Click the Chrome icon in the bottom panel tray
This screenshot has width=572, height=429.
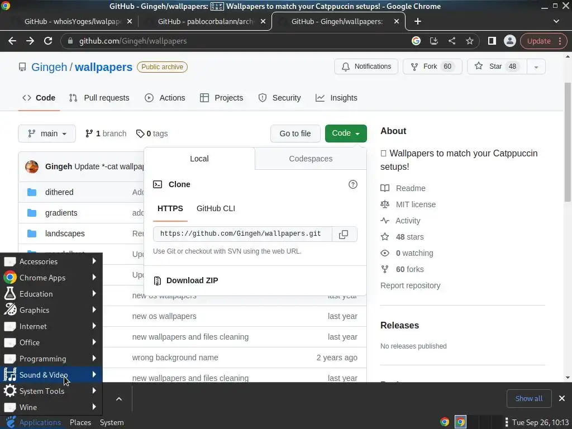444,422
